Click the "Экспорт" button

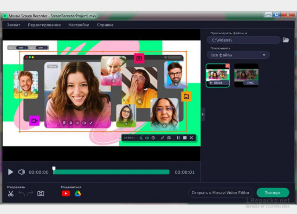tap(272, 192)
